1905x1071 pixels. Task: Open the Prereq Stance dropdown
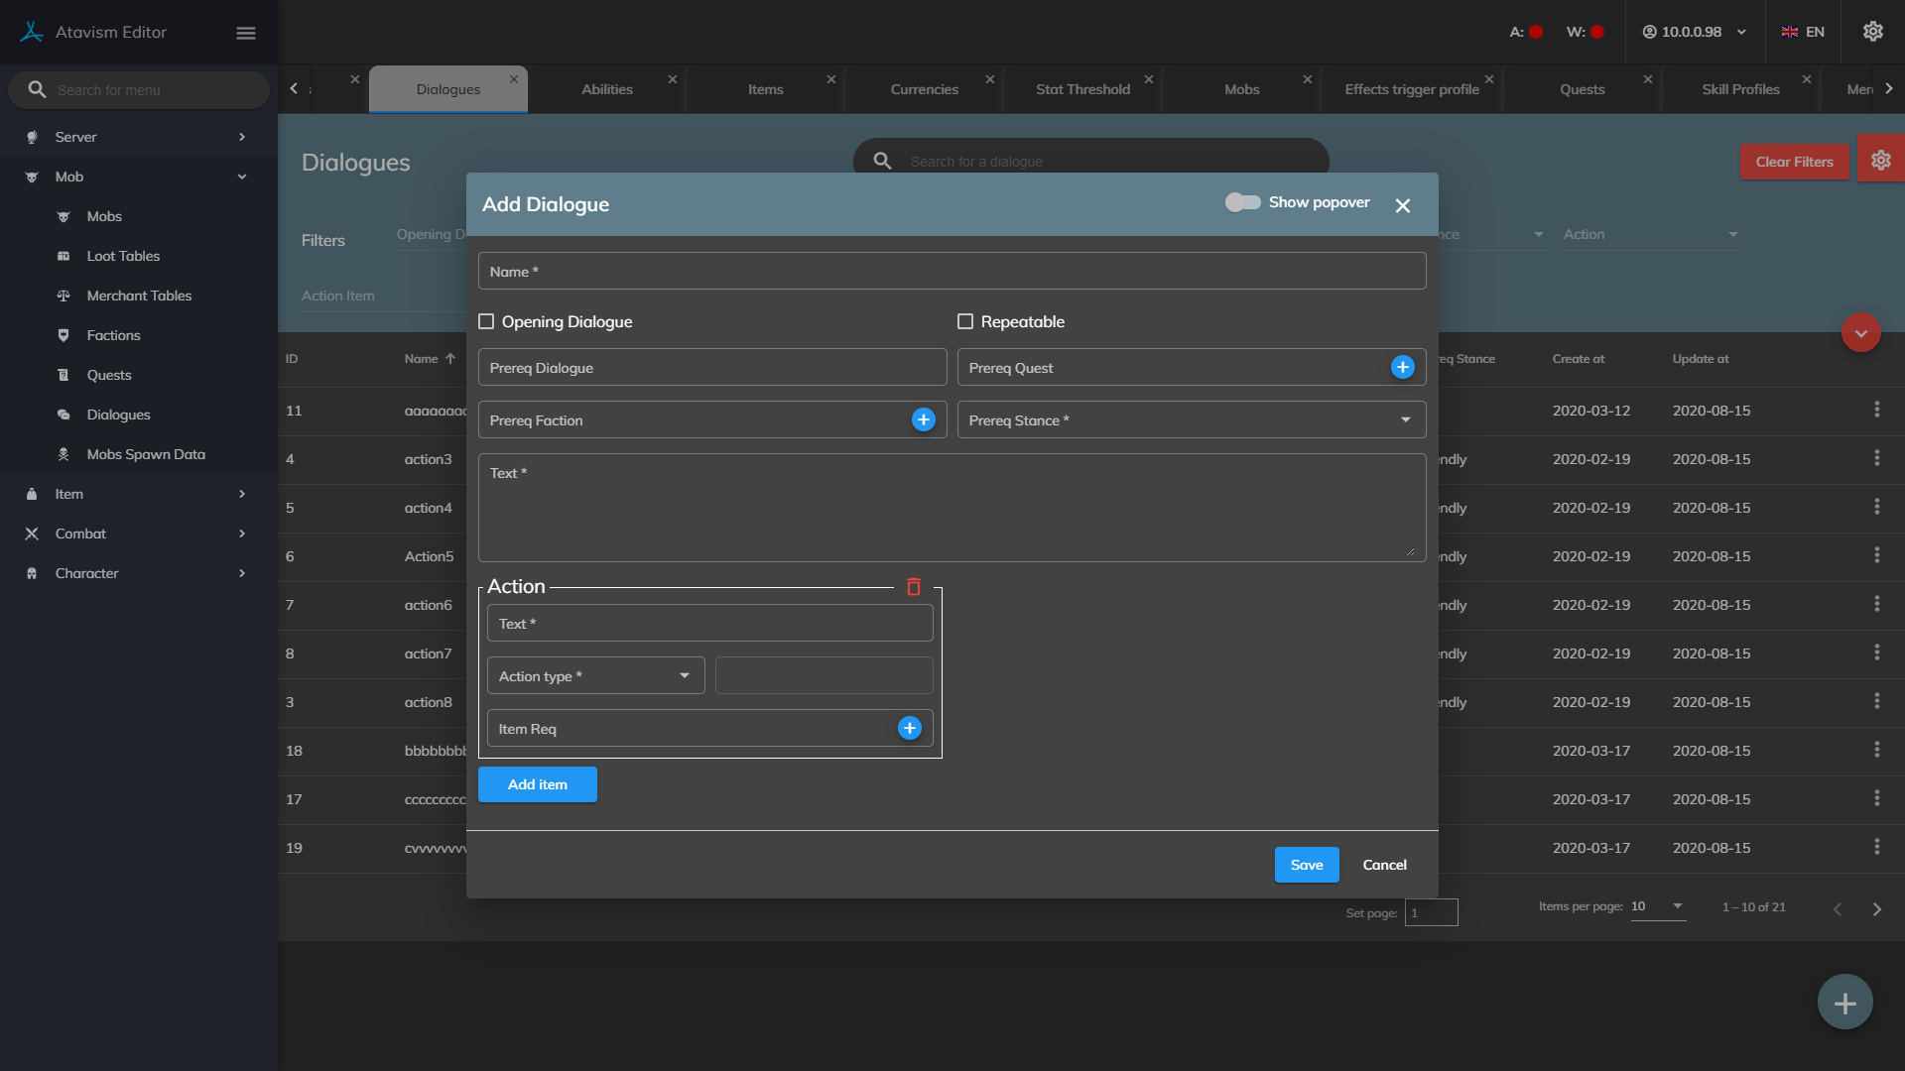[1191, 420]
